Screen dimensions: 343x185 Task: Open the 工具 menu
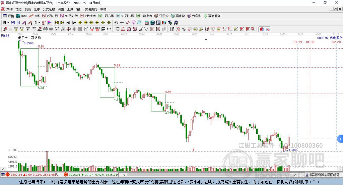[x=70, y=9]
